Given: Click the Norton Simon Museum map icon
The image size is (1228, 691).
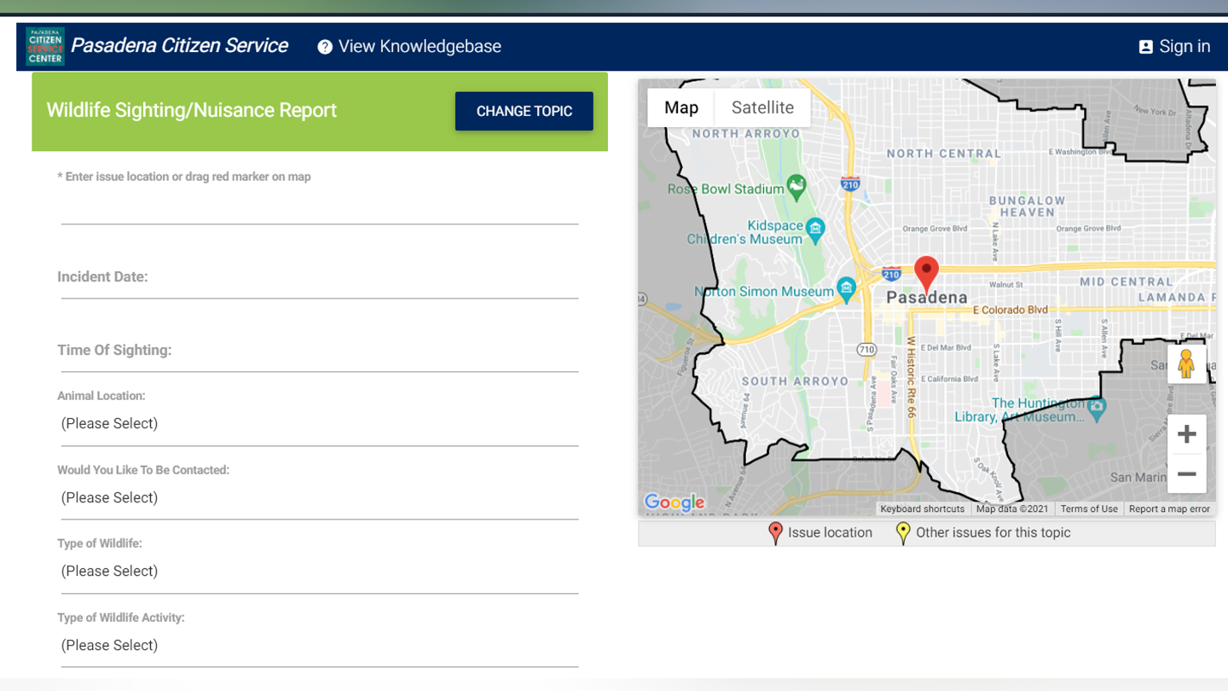Looking at the screenshot, I should tap(846, 288).
